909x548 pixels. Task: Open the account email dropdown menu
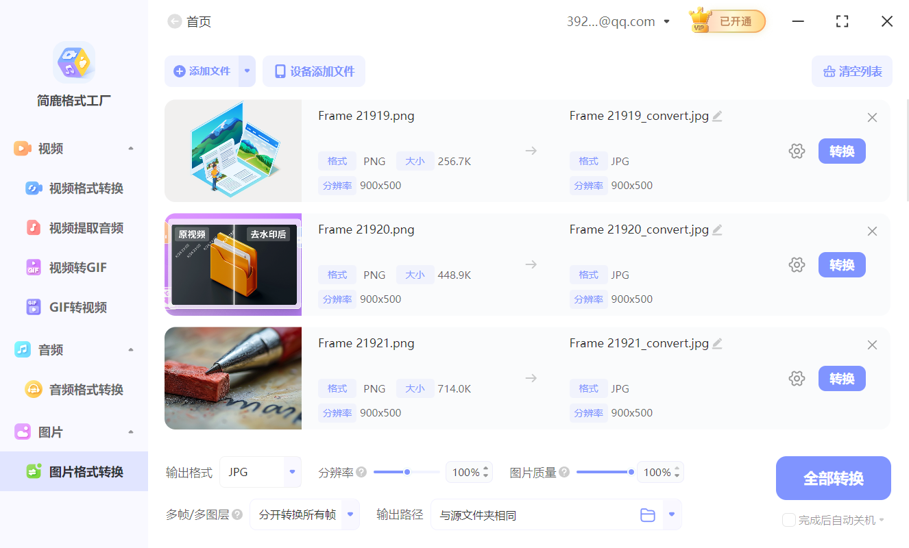(666, 21)
